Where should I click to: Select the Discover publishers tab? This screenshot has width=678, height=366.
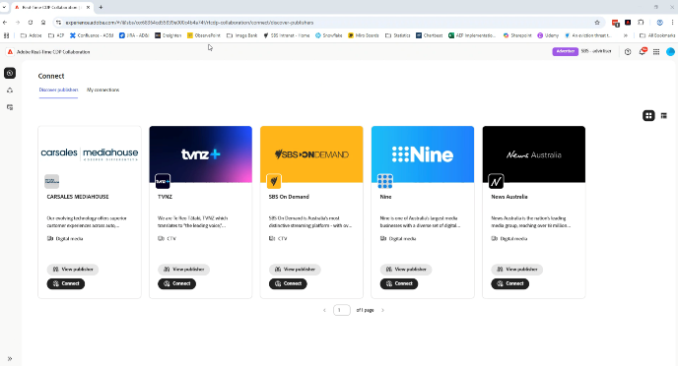tap(58, 90)
